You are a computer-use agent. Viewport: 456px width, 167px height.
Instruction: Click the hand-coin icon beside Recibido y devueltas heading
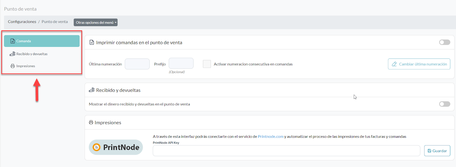92,90
